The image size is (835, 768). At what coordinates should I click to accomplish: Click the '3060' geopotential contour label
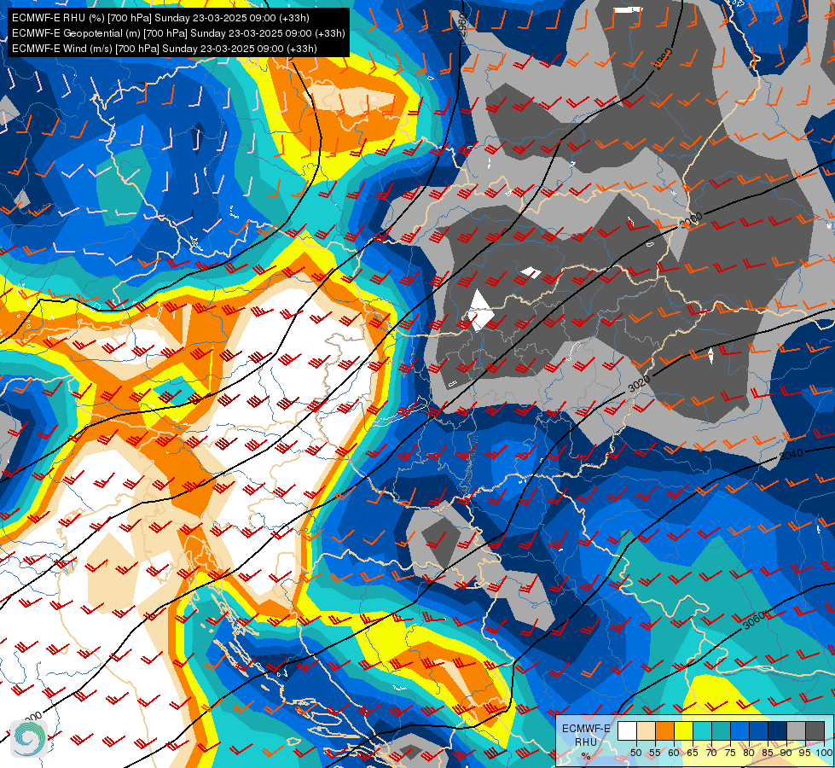(754, 620)
